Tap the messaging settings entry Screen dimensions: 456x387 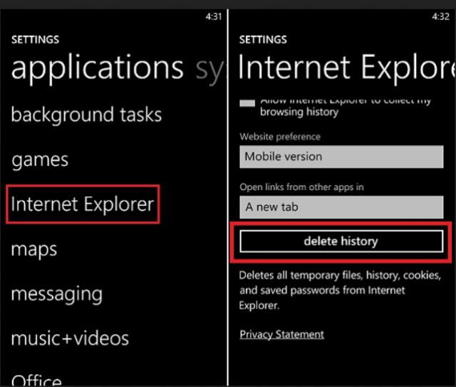click(56, 293)
